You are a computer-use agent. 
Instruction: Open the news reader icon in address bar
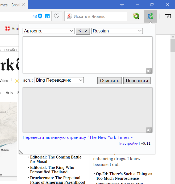(47, 16)
